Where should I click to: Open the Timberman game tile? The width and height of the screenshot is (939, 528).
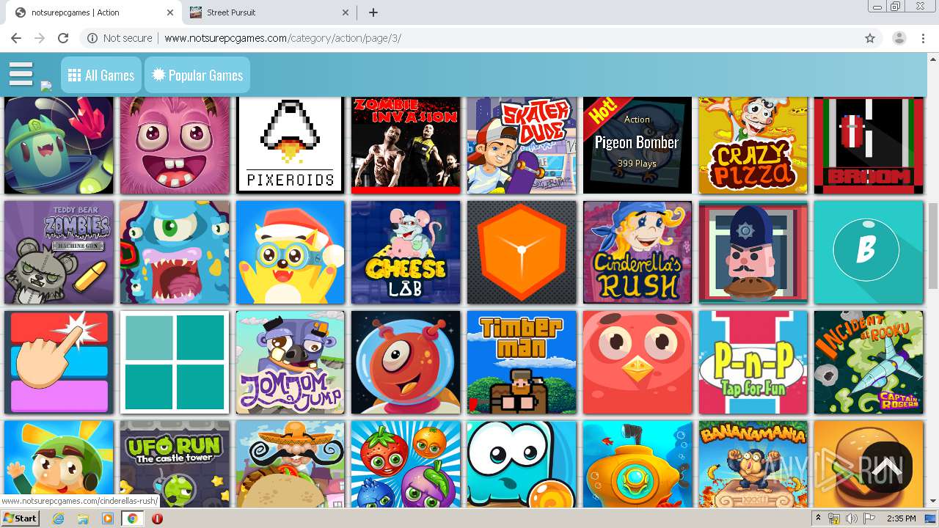click(522, 362)
